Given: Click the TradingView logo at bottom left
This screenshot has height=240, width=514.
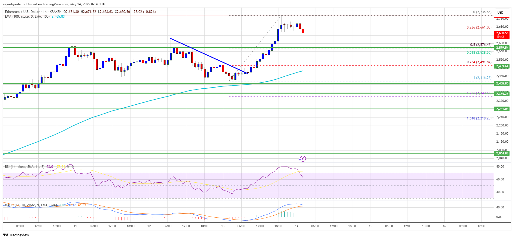Looking at the screenshot, I should (16, 235).
